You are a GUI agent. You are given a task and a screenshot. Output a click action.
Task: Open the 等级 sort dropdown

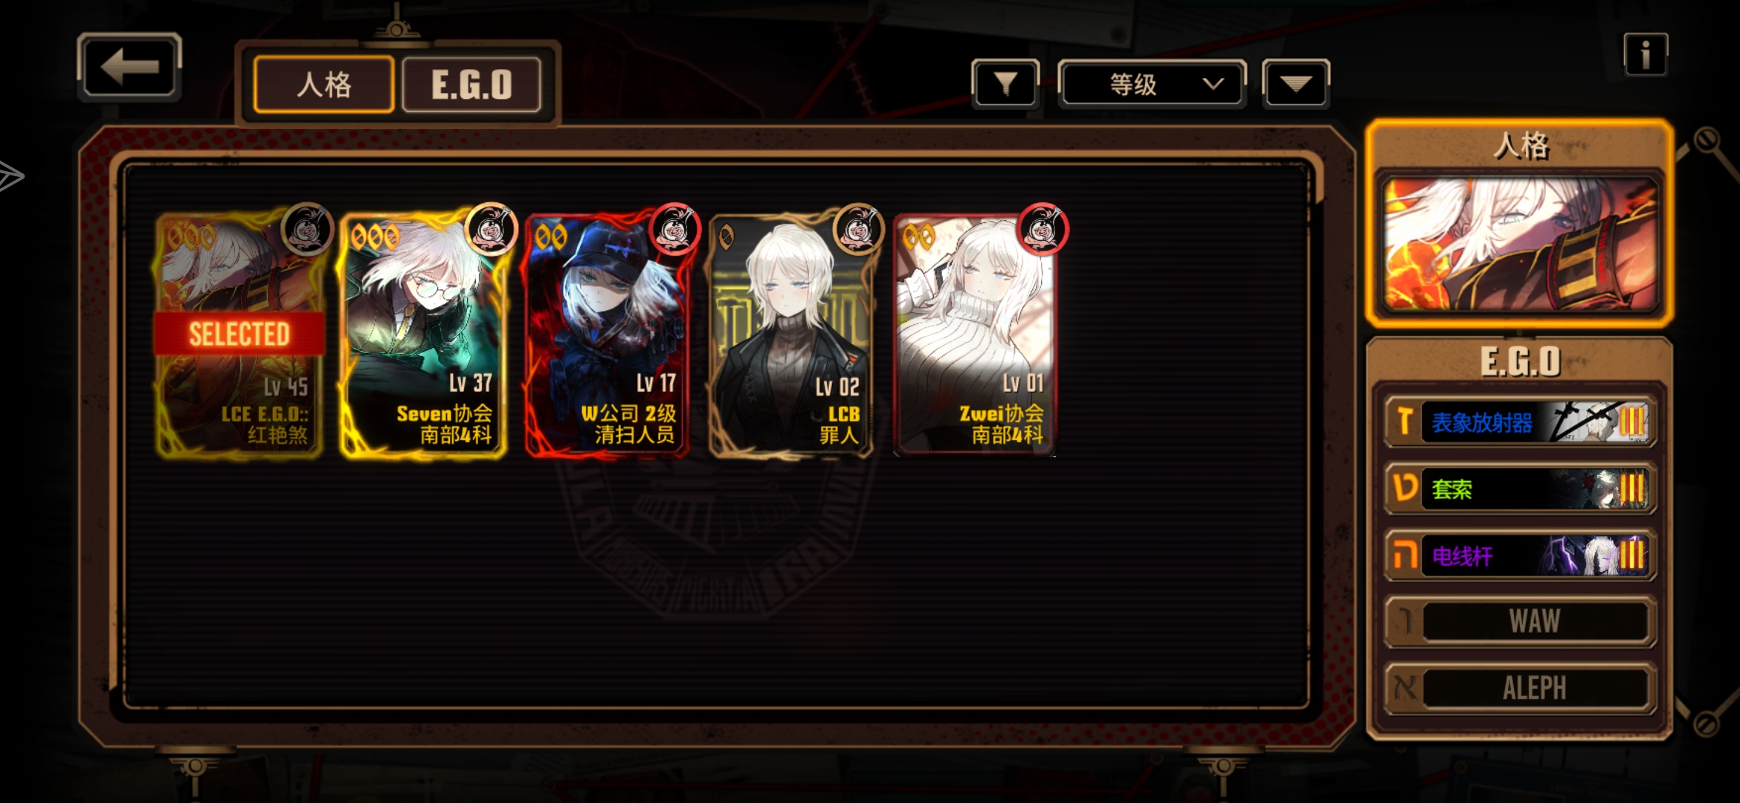[x=1152, y=84]
